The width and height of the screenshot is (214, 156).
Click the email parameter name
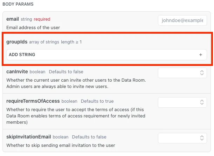click(x=13, y=19)
